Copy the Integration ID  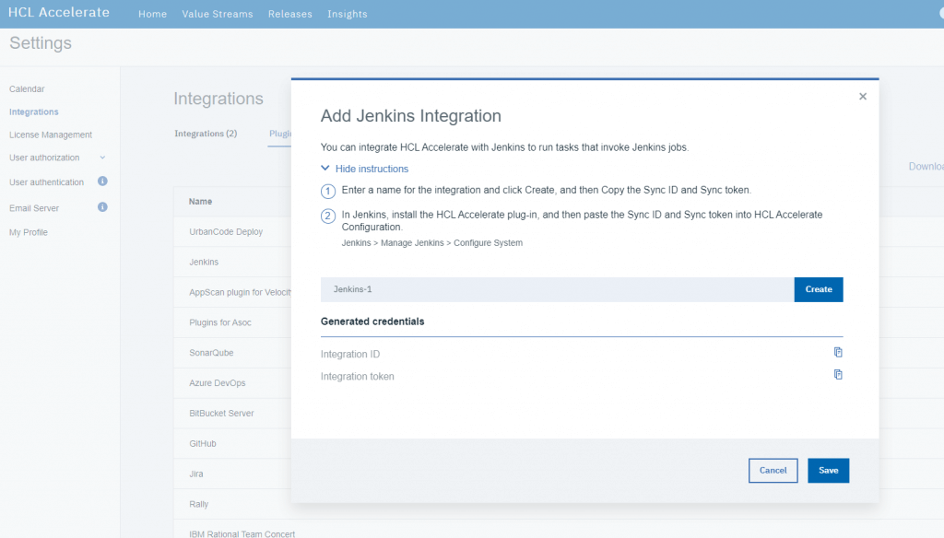[x=838, y=352]
